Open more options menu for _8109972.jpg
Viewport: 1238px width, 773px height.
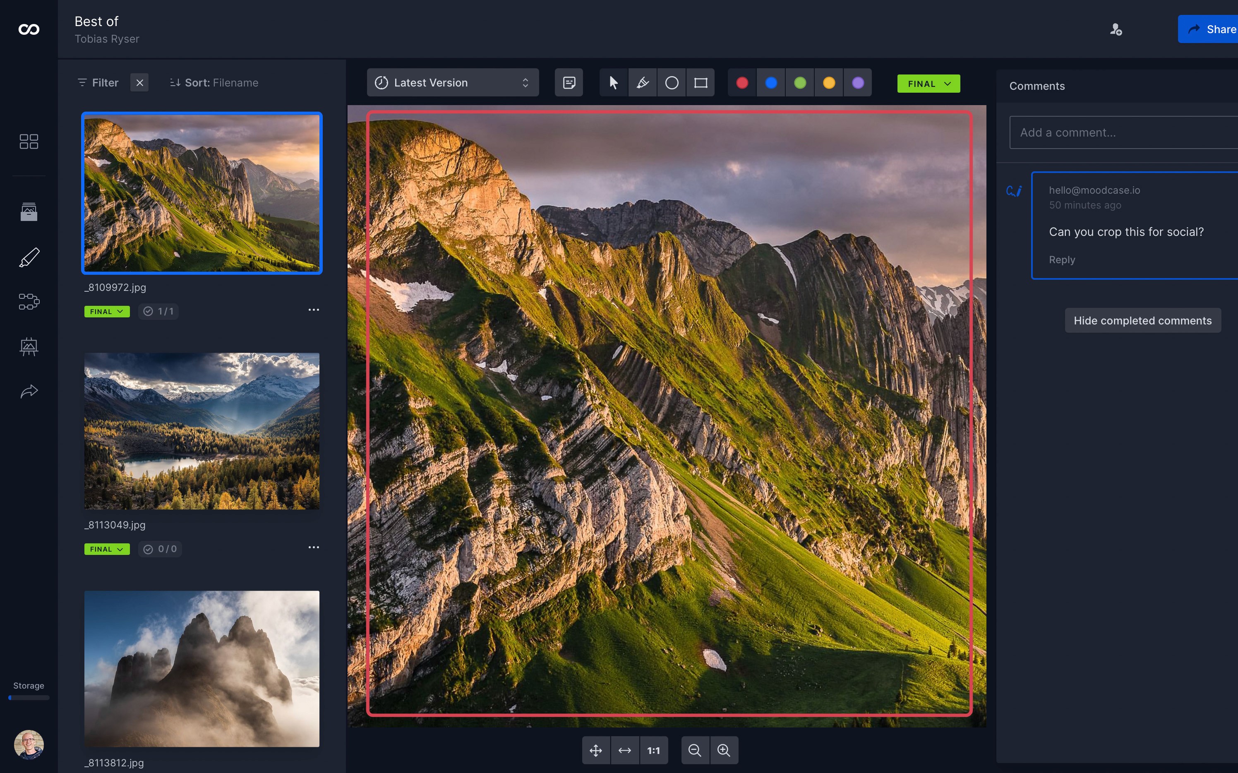(313, 310)
